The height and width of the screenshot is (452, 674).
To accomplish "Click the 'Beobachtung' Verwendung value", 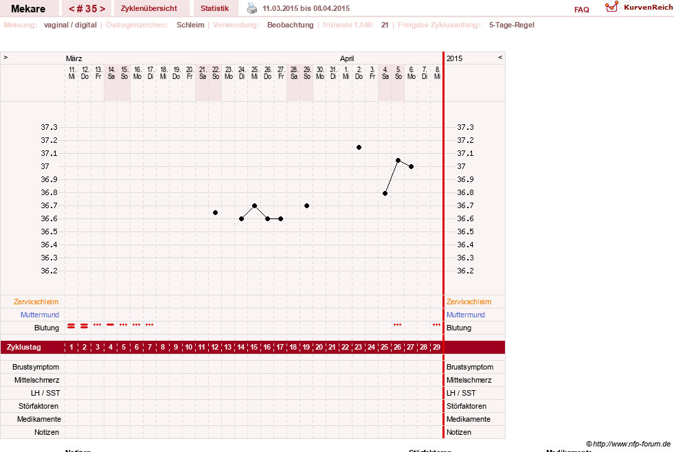I will point(291,25).
